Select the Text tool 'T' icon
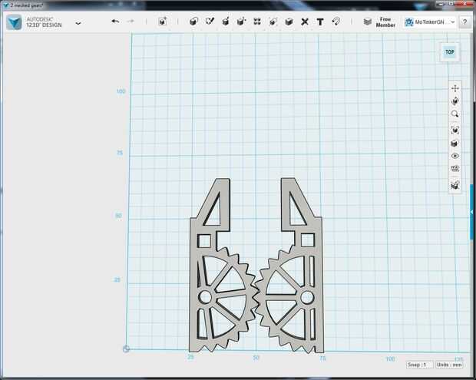 pyautogui.click(x=320, y=21)
